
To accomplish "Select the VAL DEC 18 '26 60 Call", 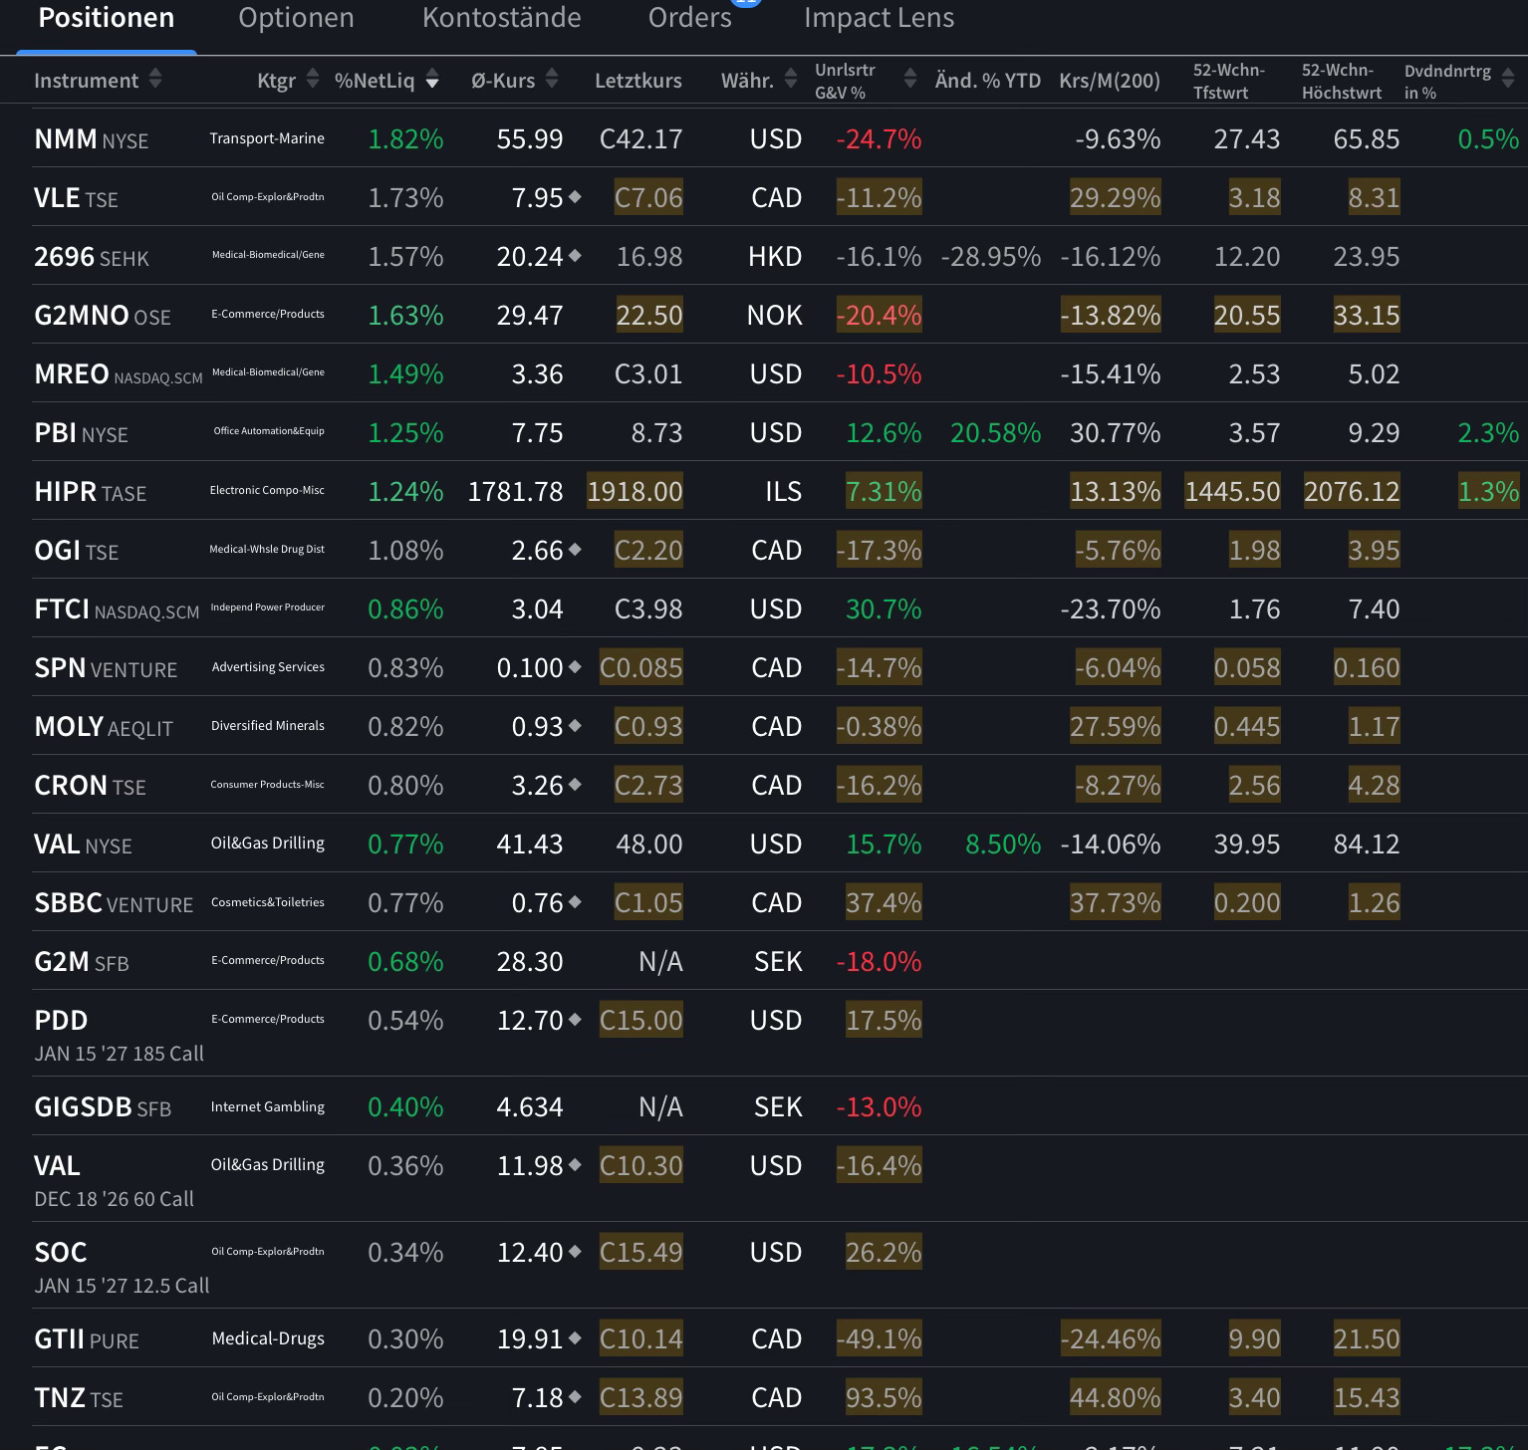I will coord(114,1181).
